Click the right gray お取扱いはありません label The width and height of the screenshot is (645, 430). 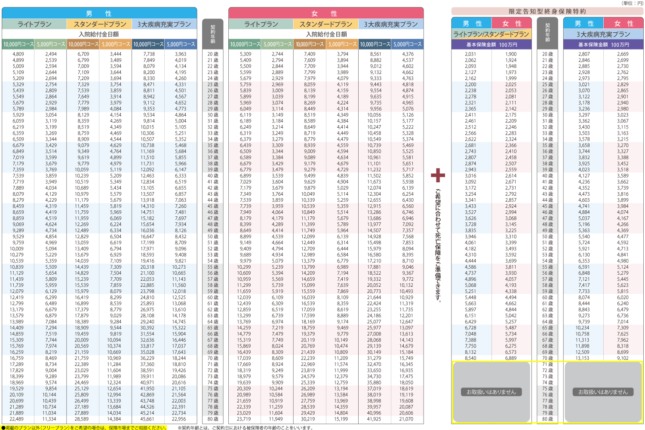point(603,392)
